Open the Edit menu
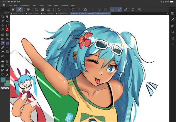 click(x=16, y=5)
